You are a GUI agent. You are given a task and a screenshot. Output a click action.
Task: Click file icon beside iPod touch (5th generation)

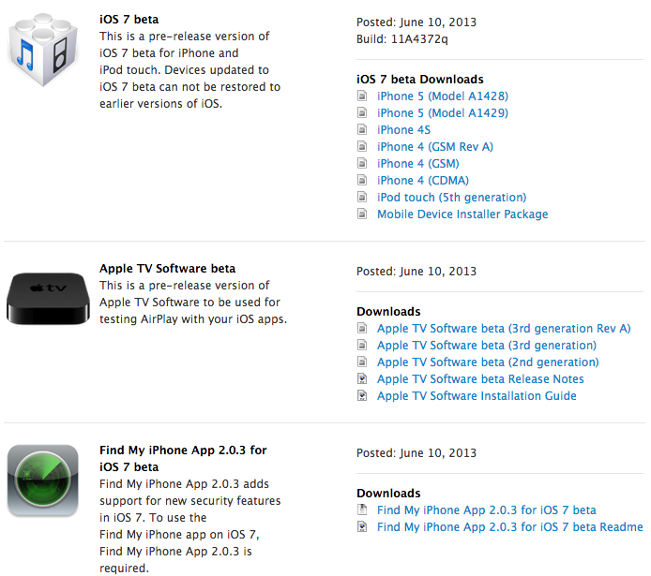pyautogui.click(x=363, y=198)
